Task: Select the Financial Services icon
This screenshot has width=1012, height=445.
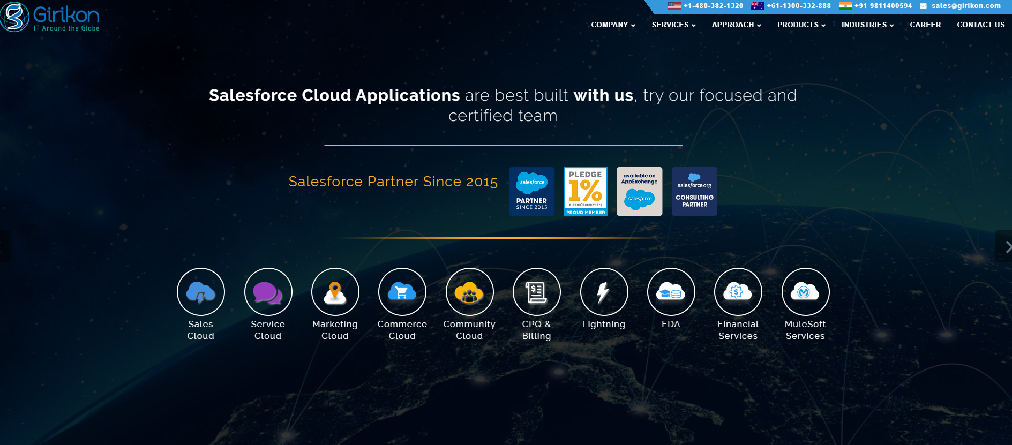Action: tap(738, 292)
